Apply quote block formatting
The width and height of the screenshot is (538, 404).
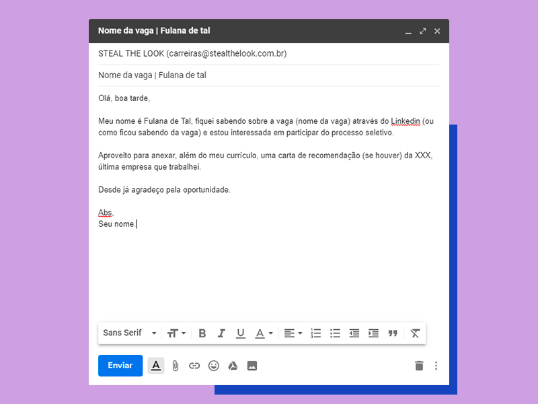(x=393, y=333)
